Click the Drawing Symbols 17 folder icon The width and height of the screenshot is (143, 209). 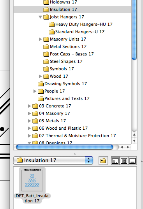[41, 84]
